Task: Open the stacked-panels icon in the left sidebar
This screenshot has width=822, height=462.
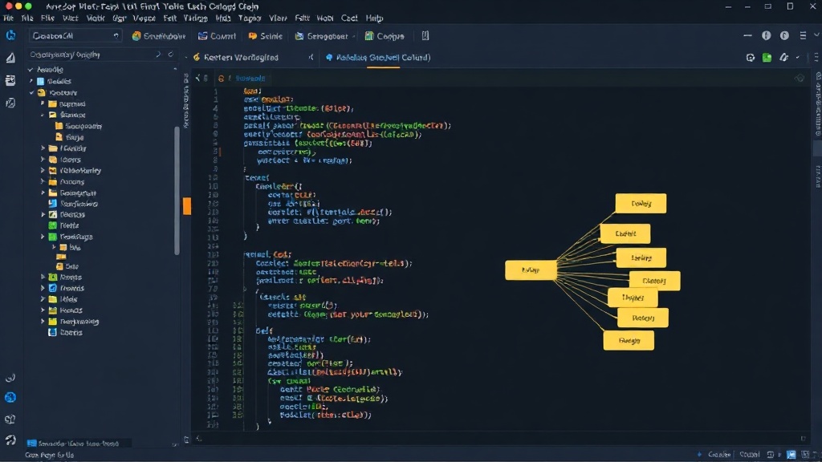Action: [10, 80]
